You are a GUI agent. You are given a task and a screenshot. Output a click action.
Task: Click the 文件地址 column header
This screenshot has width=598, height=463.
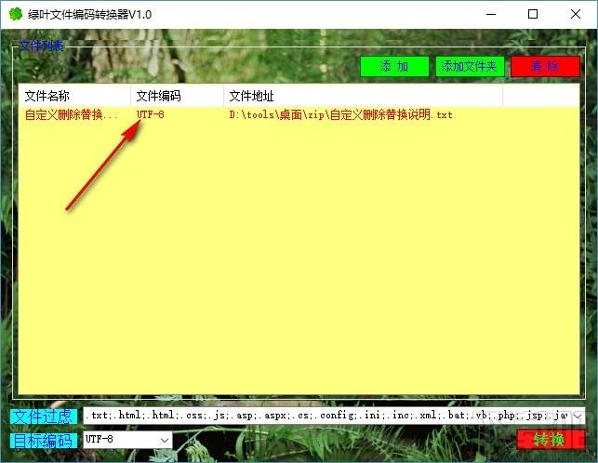(363, 96)
